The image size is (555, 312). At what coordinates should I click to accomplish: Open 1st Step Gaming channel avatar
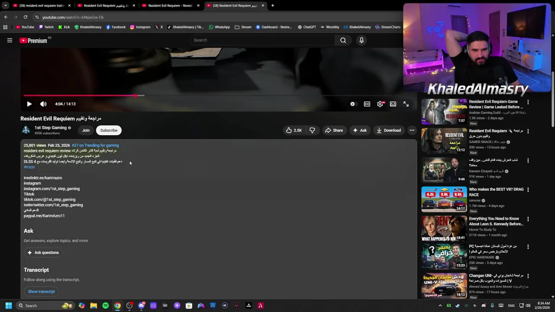coord(26,130)
